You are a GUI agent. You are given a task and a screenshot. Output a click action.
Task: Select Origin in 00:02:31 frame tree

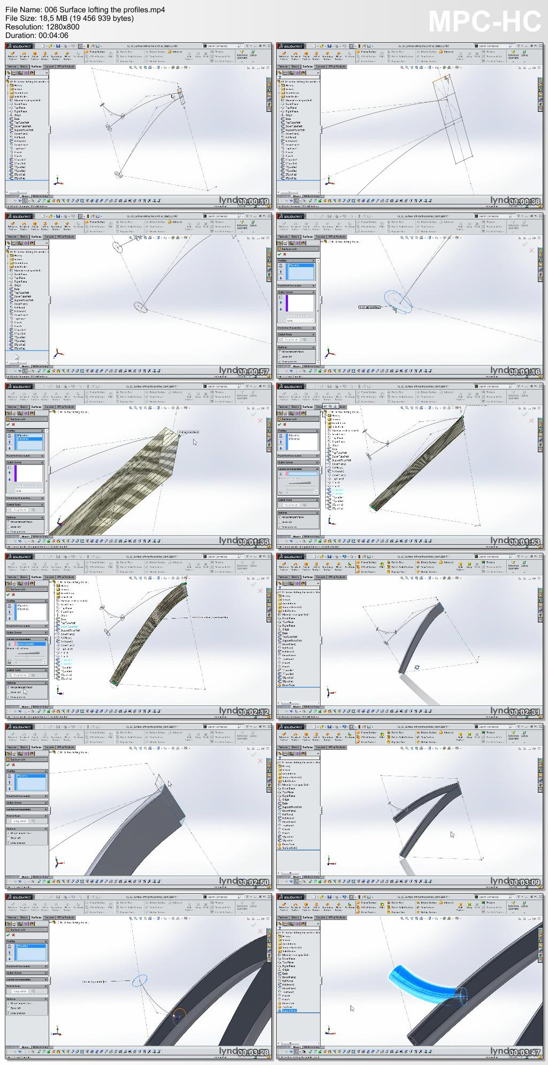[x=287, y=629]
